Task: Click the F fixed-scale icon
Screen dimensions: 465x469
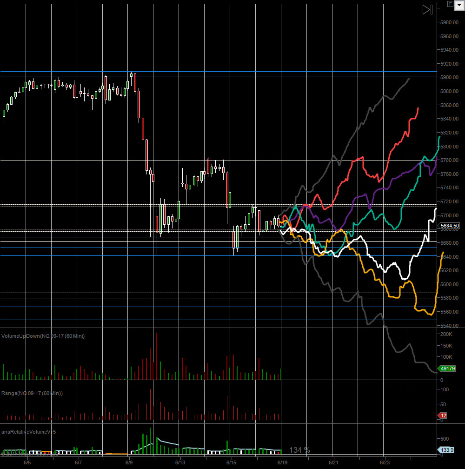Action: (x=450, y=4)
